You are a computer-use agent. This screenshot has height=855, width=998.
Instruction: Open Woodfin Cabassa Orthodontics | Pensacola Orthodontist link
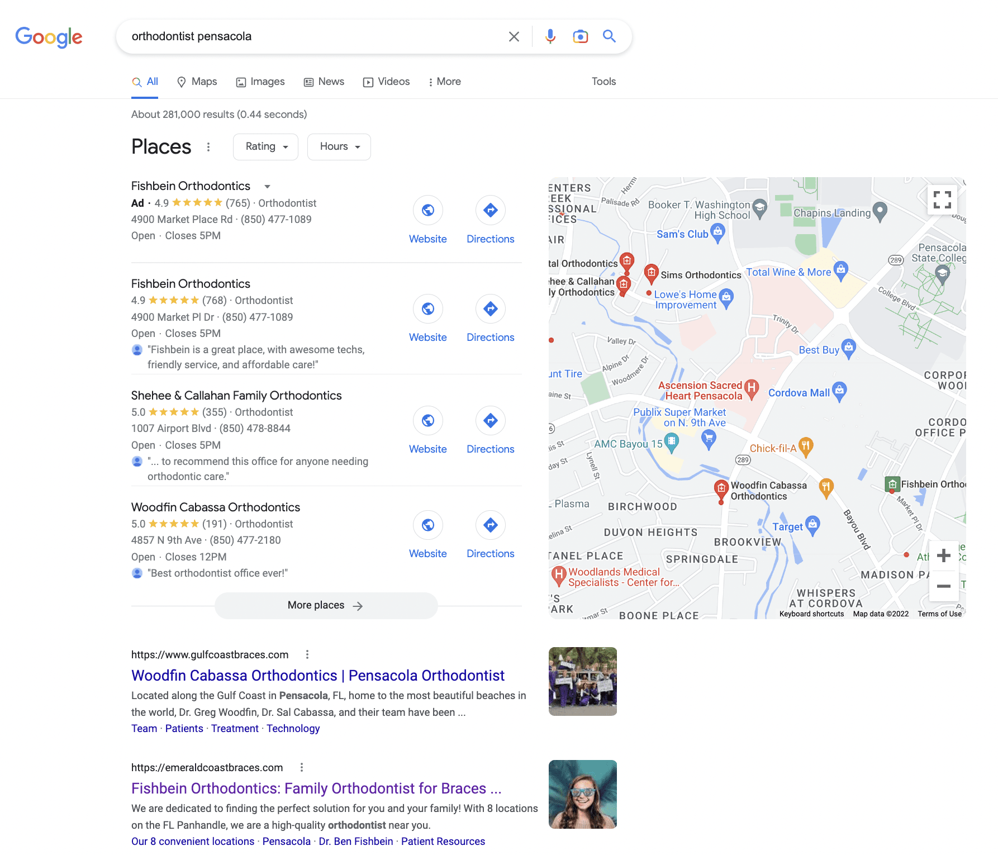(318, 676)
